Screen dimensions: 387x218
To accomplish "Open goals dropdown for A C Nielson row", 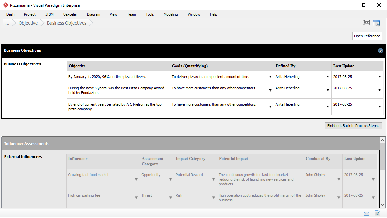I will tap(270, 107).
